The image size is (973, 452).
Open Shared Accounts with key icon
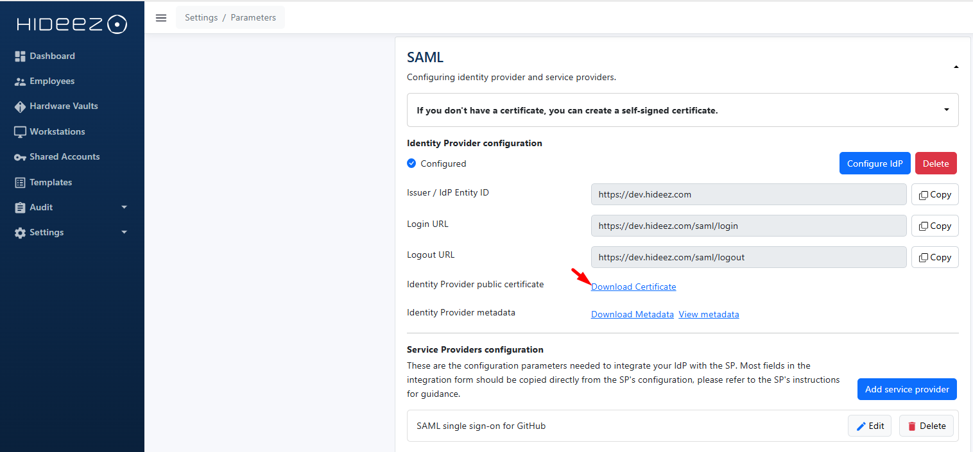64,157
